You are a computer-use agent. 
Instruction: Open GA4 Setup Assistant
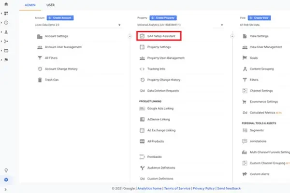pyautogui.click(x=161, y=36)
